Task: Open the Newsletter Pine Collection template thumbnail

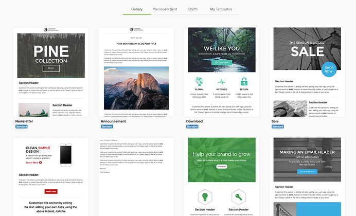Action: click(51, 72)
